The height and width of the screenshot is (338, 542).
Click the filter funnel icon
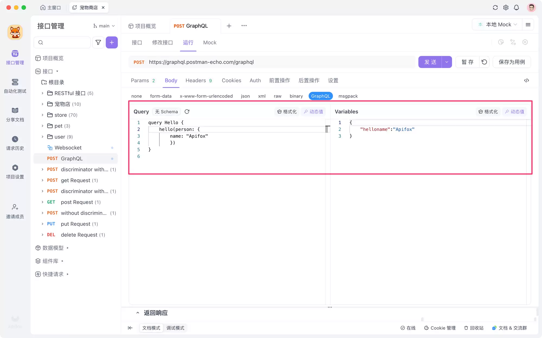[x=98, y=42]
